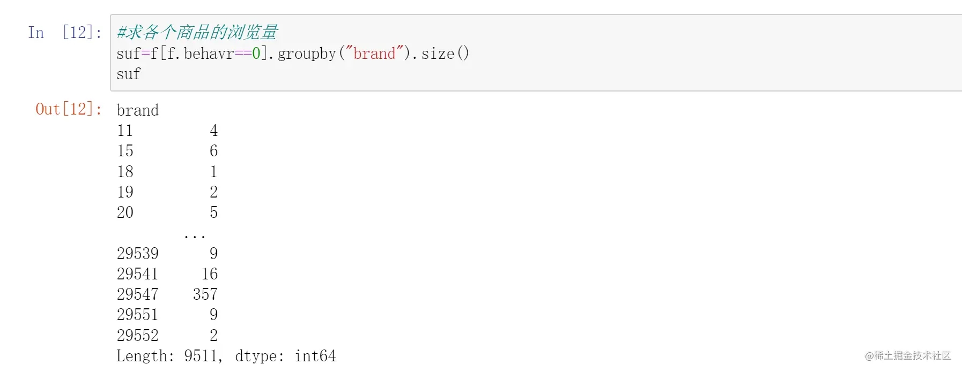Screen dimensions: 962x372
Task: Click the "brand" string in the groupby code
Action: (374, 54)
